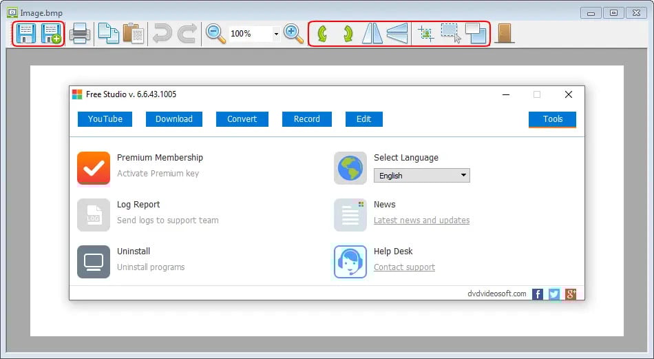Flip the image vertically
This screenshot has width=654, height=359.
pos(397,33)
